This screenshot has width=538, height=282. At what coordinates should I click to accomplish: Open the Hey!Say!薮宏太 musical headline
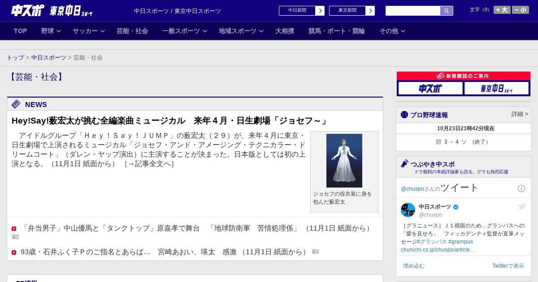pyautogui.click(x=170, y=121)
